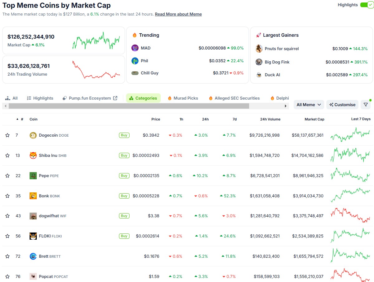Favorite Brett with its star
374x282 pixels.
click(x=7, y=256)
